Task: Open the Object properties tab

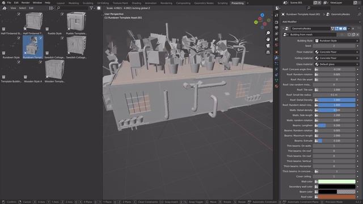Action: coord(276,52)
